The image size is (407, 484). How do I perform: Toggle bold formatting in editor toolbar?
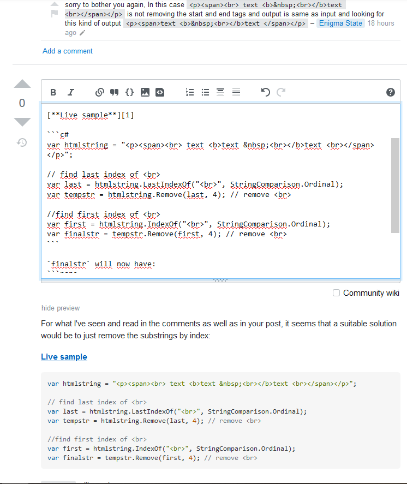point(53,92)
